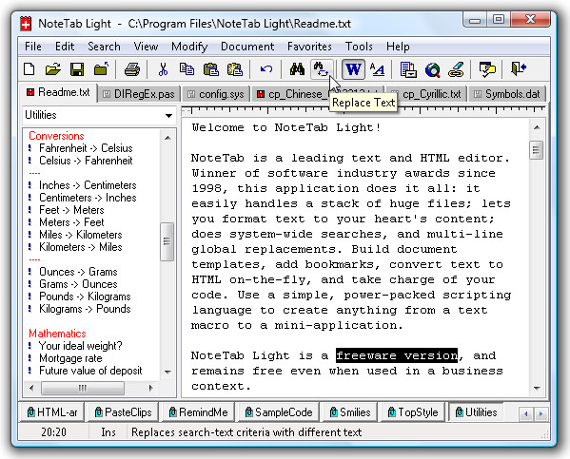
Task: Open the Search menu
Action: click(104, 47)
